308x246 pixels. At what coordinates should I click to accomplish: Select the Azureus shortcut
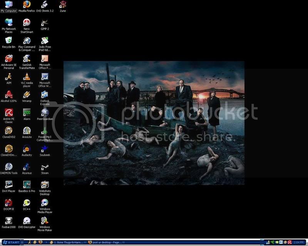coord(27,169)
